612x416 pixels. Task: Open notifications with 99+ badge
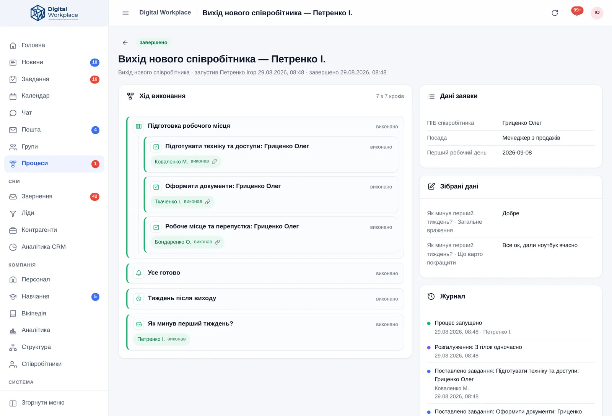click(x=577, y=12)
